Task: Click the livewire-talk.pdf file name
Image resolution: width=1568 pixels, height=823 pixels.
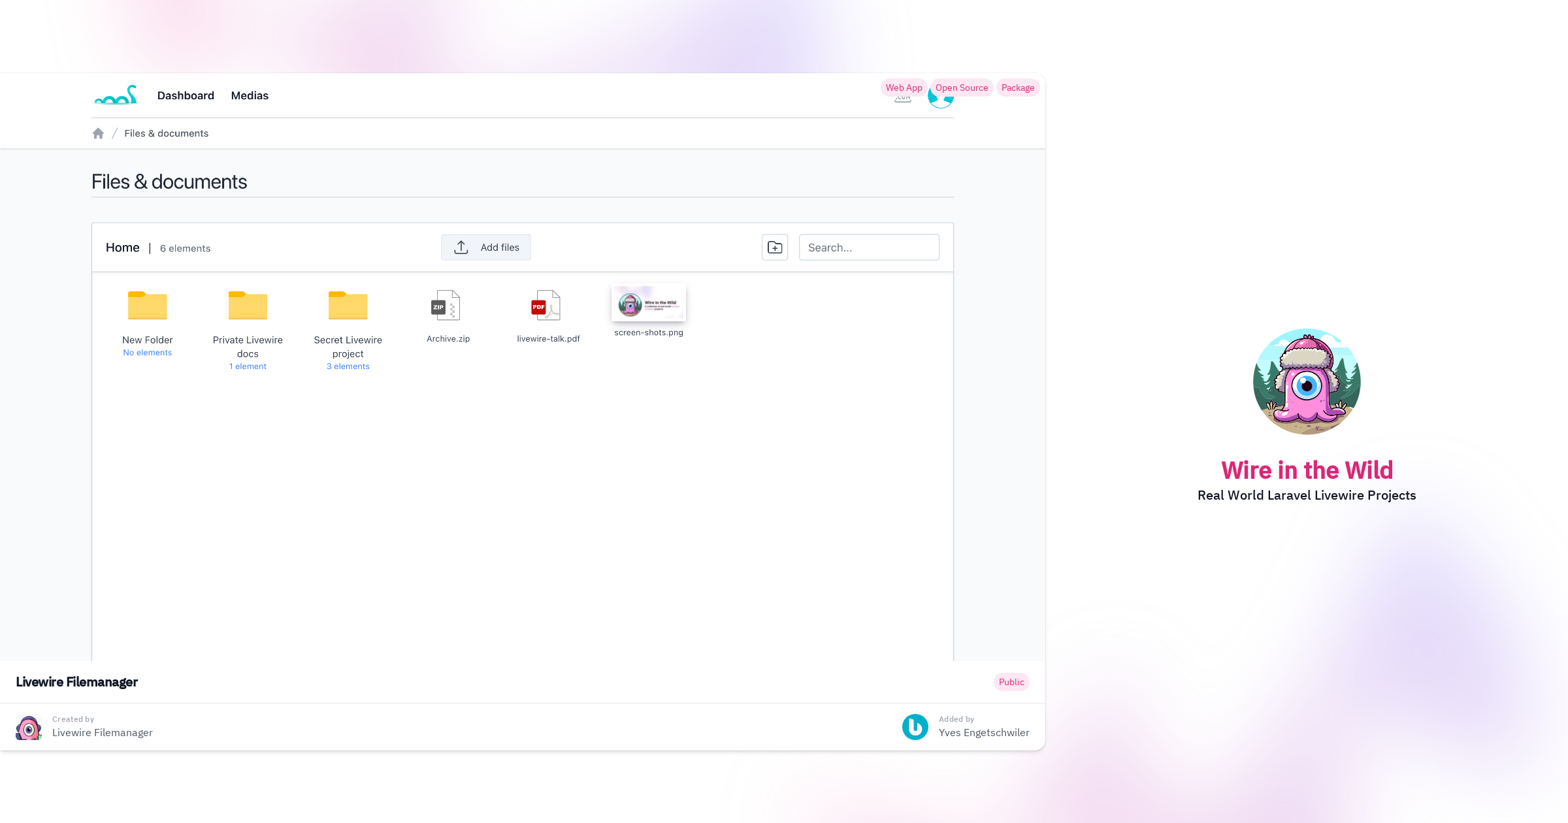Action: click(x=548, y=339)
